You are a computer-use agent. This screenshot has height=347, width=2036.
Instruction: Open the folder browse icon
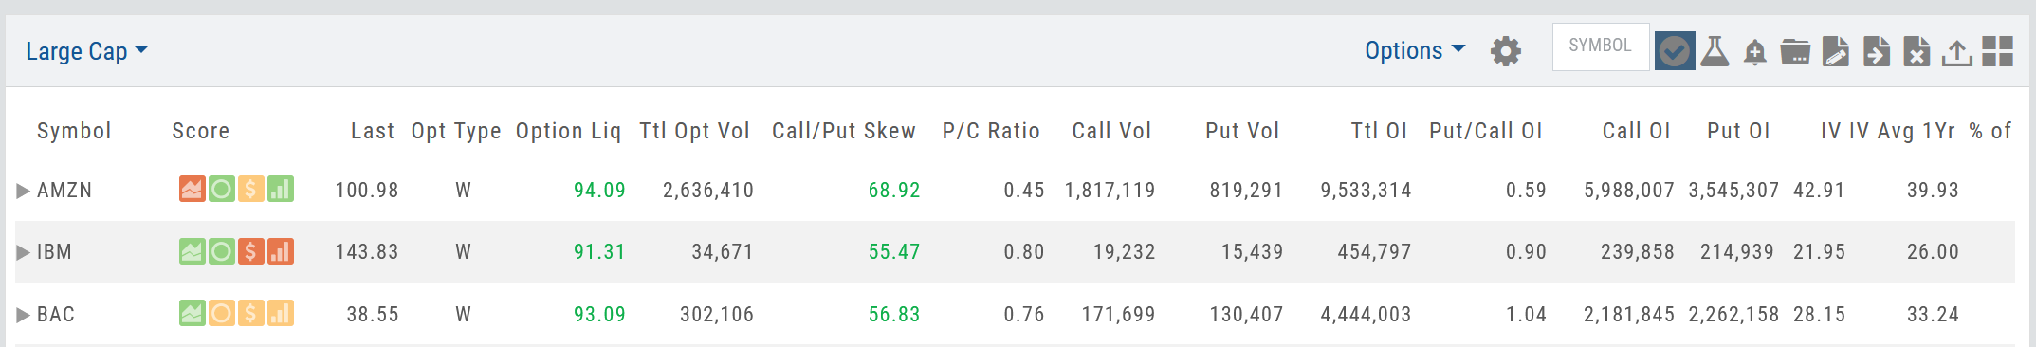(x=1795, y=51)
